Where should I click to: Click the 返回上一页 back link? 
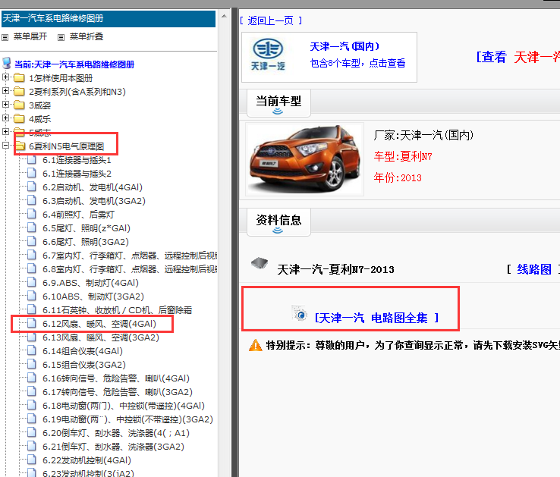(271, 20)
